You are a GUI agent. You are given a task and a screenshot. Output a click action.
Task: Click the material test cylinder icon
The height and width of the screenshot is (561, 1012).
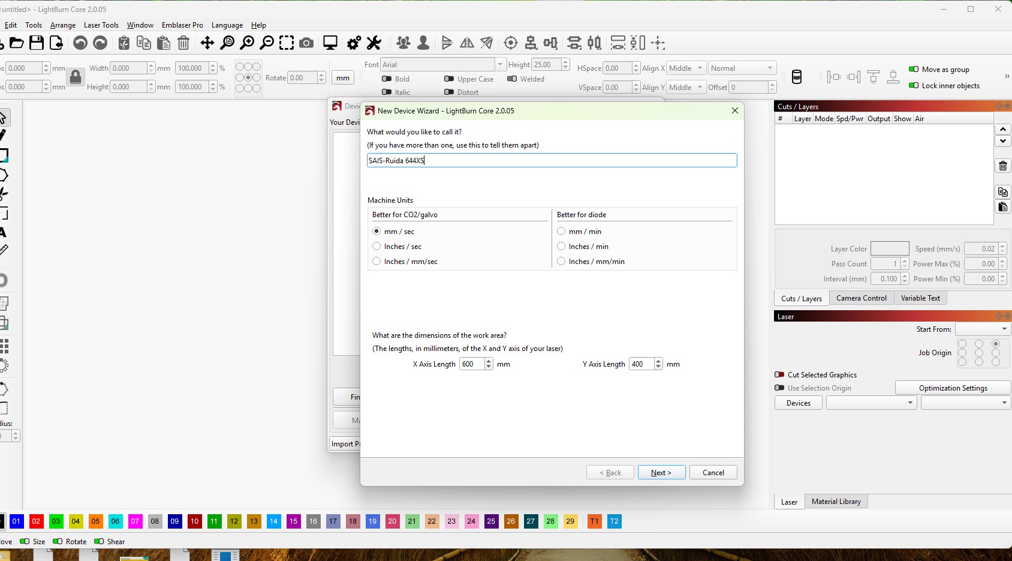coord(797,77)
